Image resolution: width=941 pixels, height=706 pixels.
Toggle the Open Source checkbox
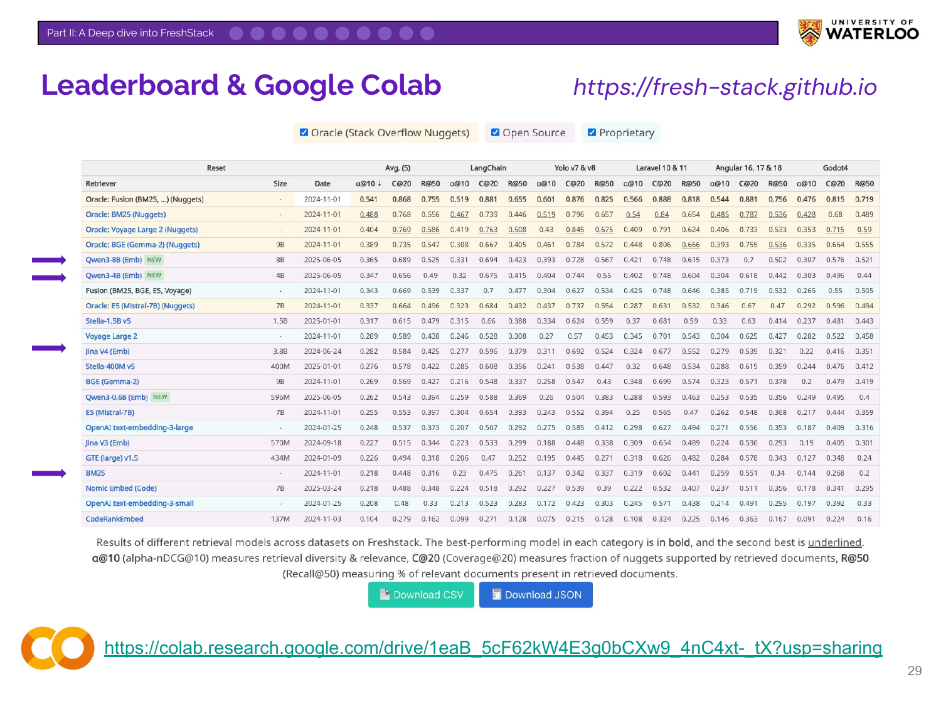[x=495, y=132]
